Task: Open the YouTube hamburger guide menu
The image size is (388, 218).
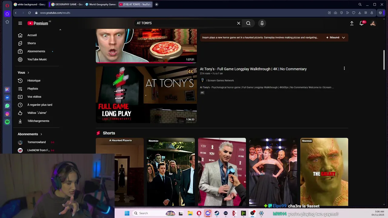Action: (20, 23)
